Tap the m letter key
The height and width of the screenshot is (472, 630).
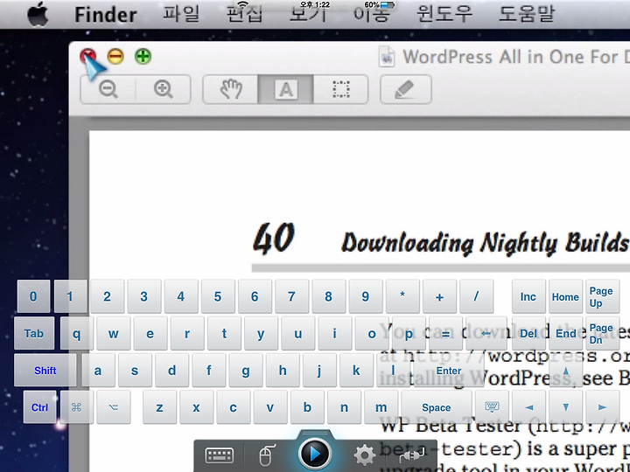coord(381,407)
